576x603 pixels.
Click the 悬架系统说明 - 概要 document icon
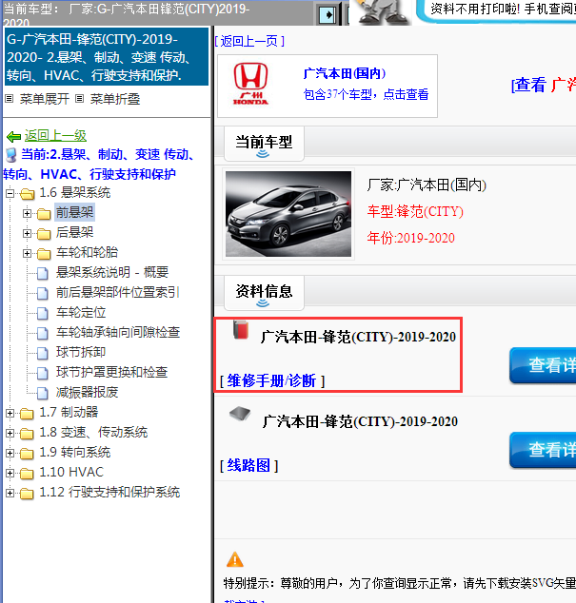coord(42,273)
